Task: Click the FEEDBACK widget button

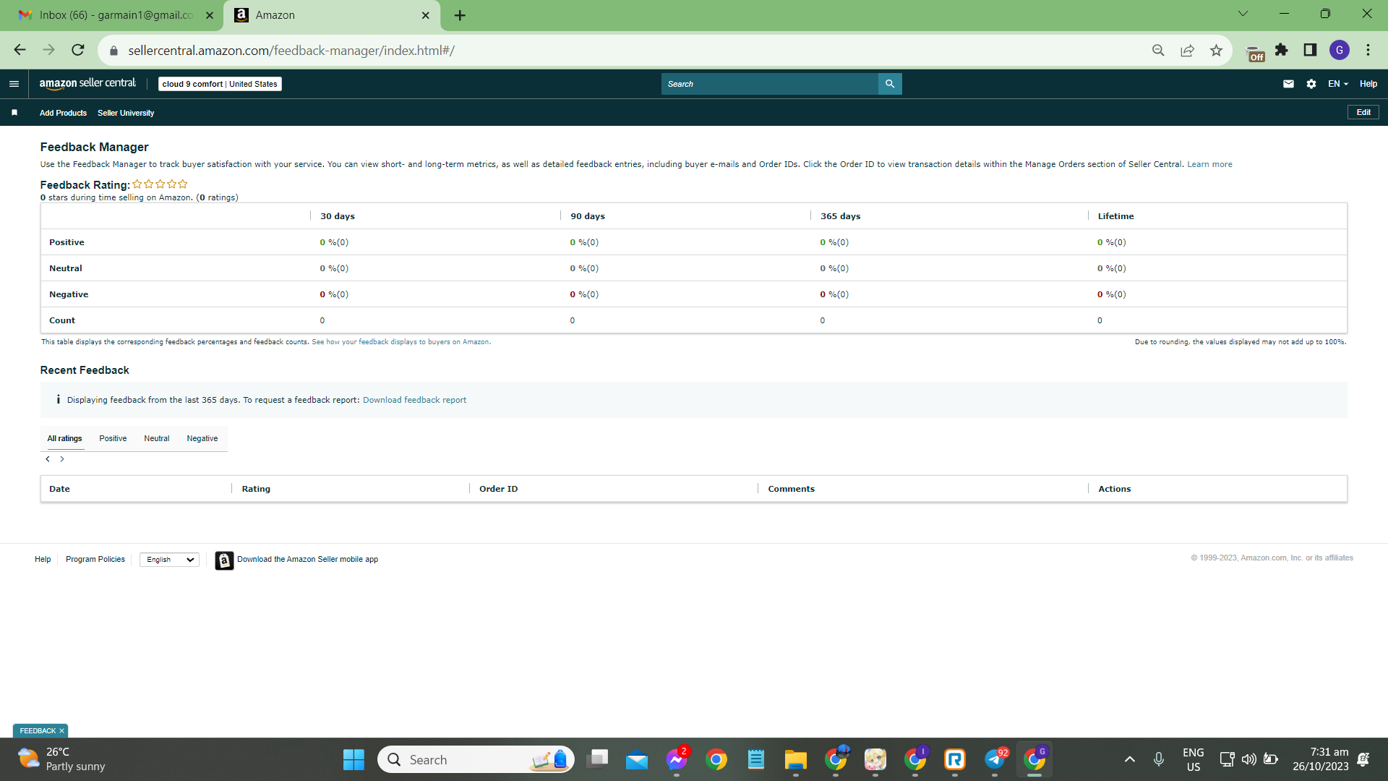Action: pos(38,731)
